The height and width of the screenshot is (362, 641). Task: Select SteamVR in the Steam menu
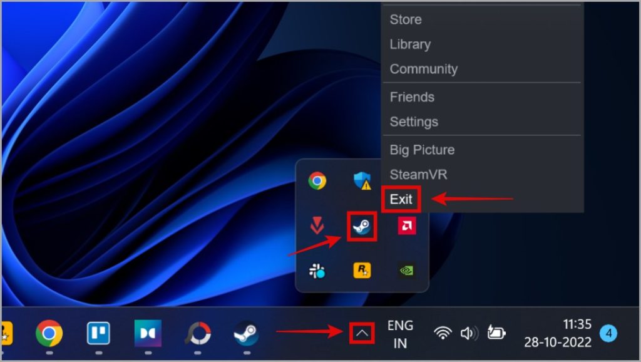pos(418,175)
